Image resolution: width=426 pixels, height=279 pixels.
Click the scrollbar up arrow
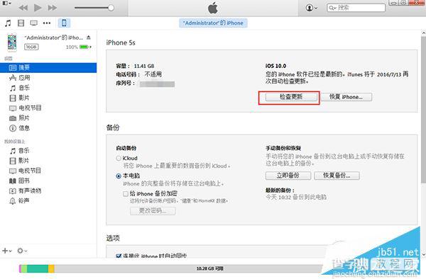click(423, 33)
